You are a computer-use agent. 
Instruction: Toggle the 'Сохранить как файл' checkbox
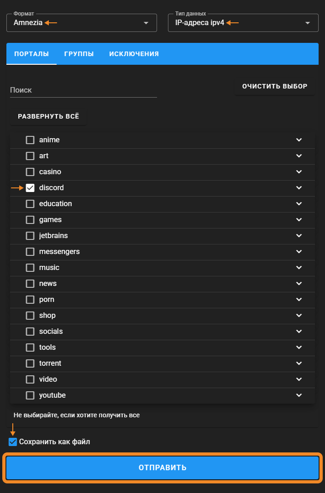(x=13, y=442)
